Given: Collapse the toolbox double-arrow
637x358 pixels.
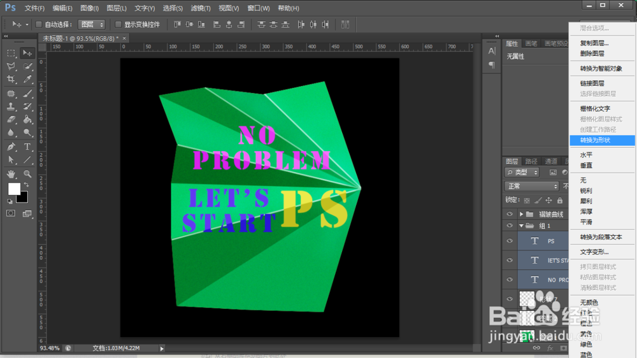Looking at the screenshot, I should coord(6,36).
